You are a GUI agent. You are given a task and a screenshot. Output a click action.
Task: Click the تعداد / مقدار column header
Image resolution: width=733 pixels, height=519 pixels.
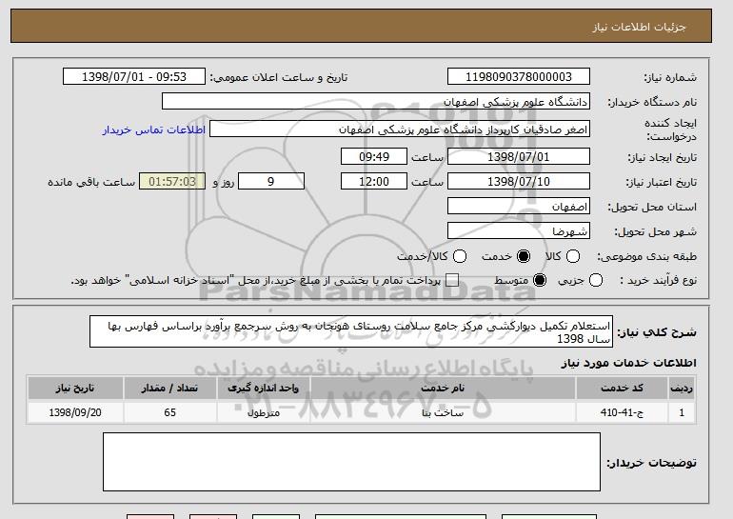169,389
